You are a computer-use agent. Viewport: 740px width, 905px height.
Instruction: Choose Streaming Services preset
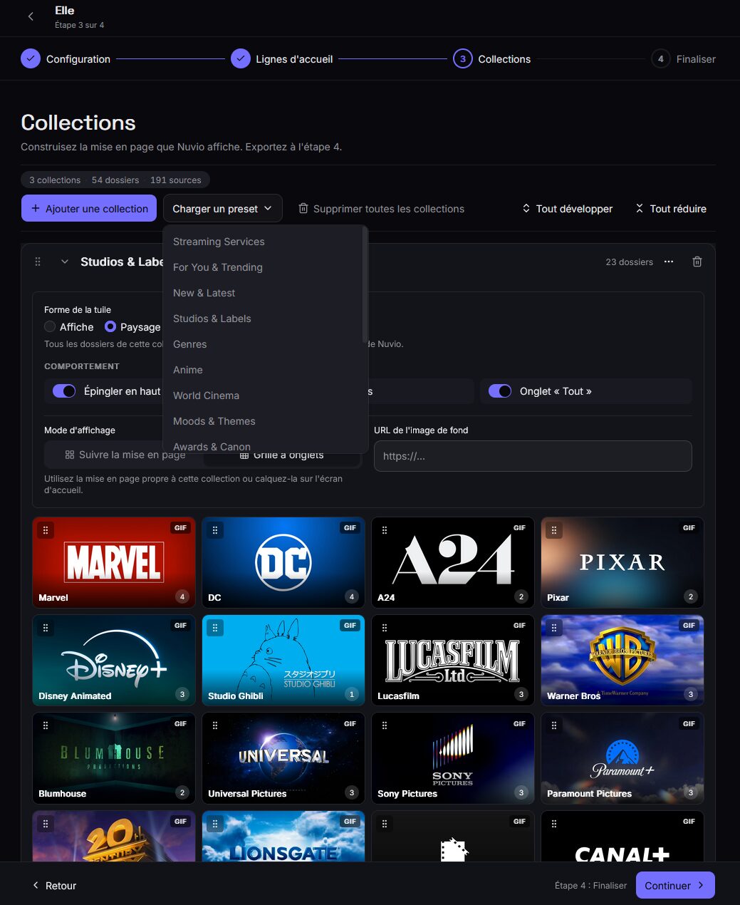(264, 242)
